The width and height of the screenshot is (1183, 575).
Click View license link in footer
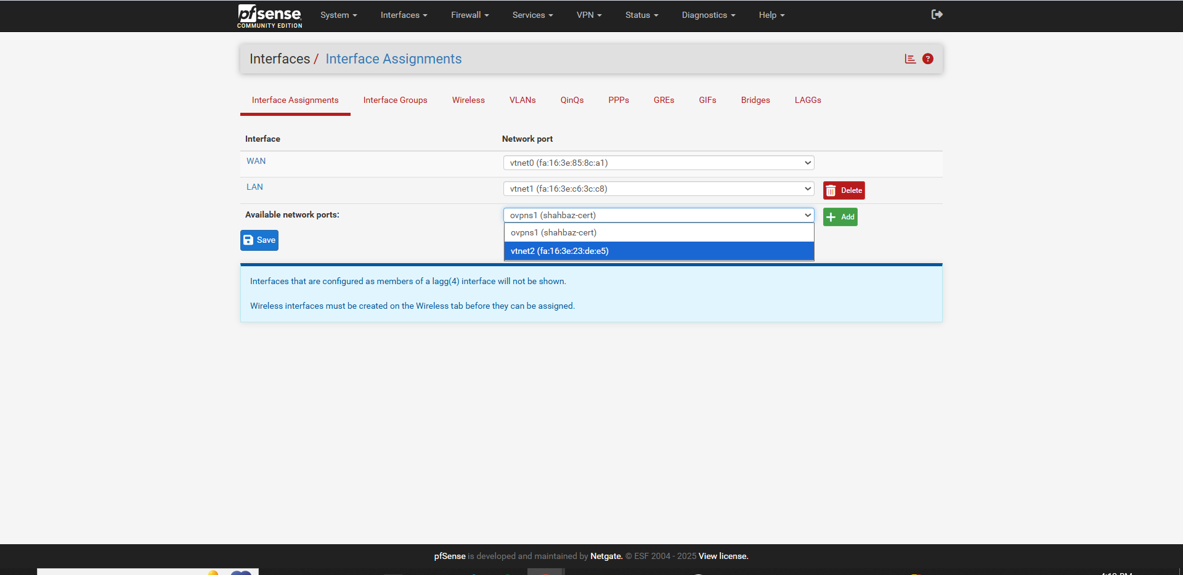click(x=723, y=557)
